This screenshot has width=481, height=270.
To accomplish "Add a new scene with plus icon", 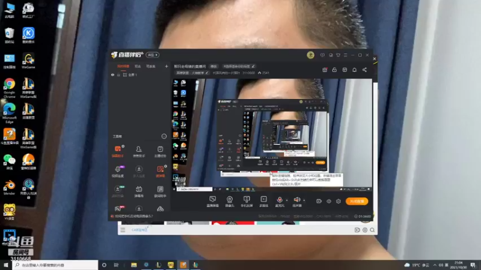I will (167, 66).
